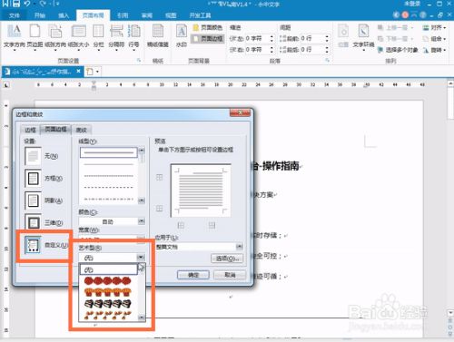454x342 pixels.
Task: Select the solid line style at top
Action: point(108,152)
